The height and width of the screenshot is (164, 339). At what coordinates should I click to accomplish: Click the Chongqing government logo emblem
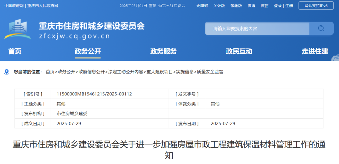click(18, 29)
